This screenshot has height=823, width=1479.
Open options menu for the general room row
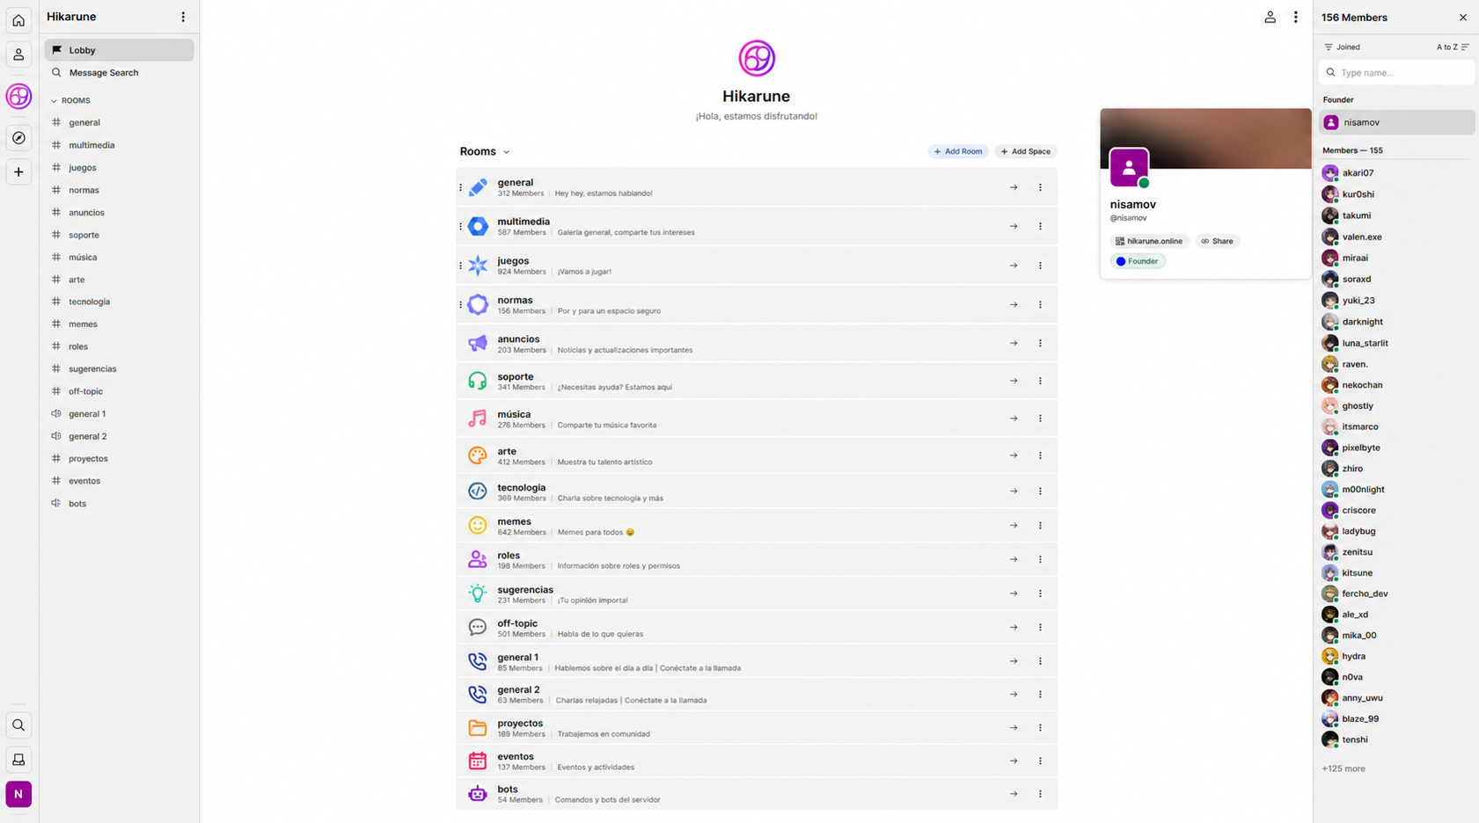1040,187
